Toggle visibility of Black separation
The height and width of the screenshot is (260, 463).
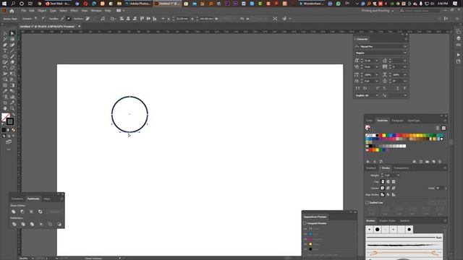pyautogui.click(x=305, y=249)
